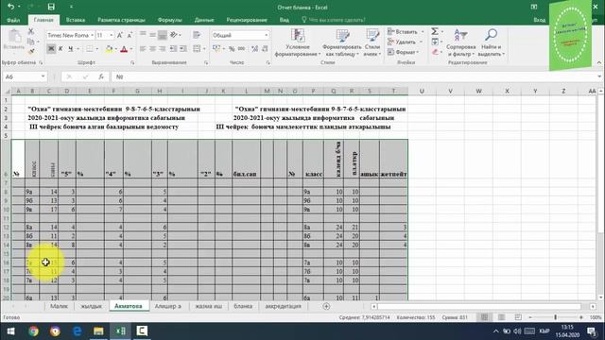The height and width of the screenshot is (340, 605).
Task: Apply accounting currency format
Action: coord(216,49)
